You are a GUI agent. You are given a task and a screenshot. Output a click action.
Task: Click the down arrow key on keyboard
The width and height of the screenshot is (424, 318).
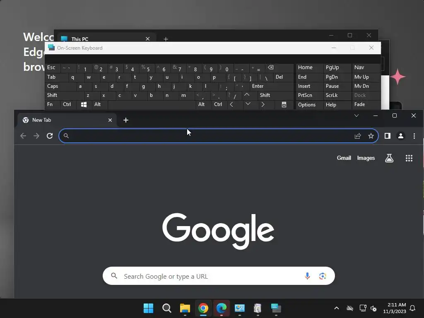click(248, 104)
